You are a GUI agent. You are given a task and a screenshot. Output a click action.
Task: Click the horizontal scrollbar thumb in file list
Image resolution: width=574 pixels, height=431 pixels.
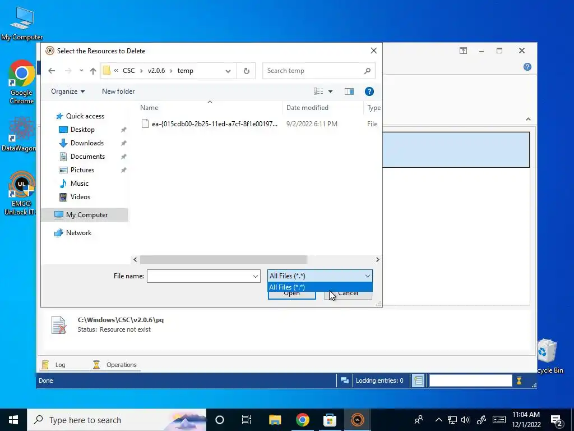coord(223,259)
